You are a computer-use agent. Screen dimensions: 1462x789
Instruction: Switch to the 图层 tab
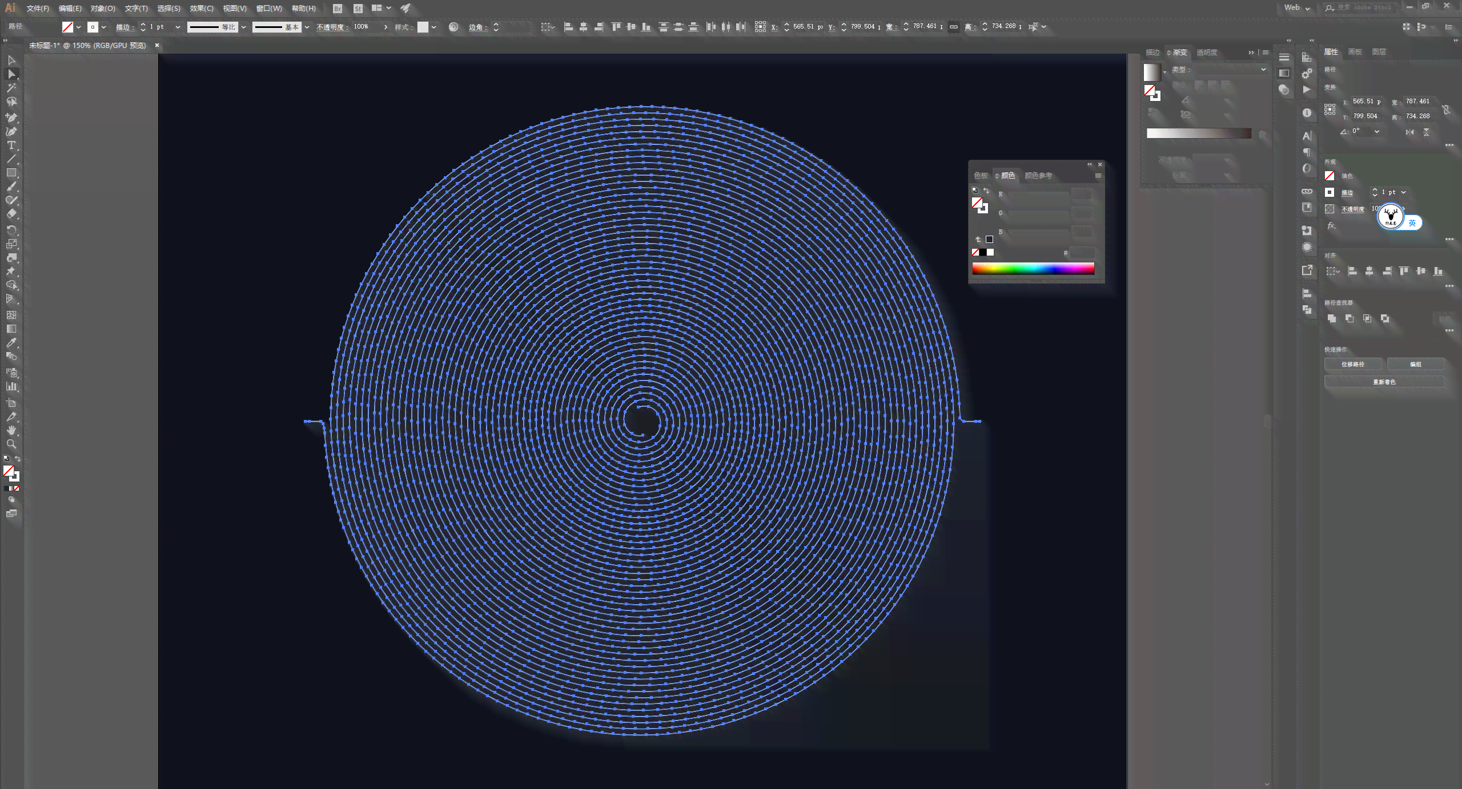(1379, 52)
